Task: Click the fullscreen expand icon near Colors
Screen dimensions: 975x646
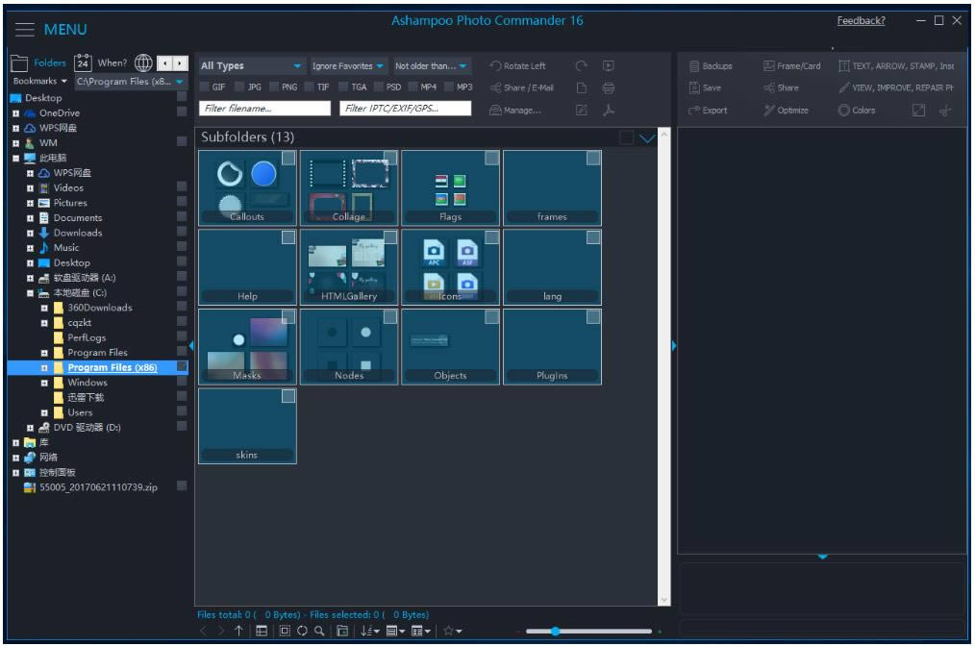Action: click(918, 110)
